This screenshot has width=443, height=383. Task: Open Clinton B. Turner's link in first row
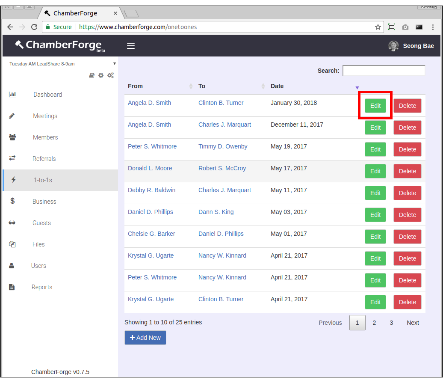(x=221, y=103)
